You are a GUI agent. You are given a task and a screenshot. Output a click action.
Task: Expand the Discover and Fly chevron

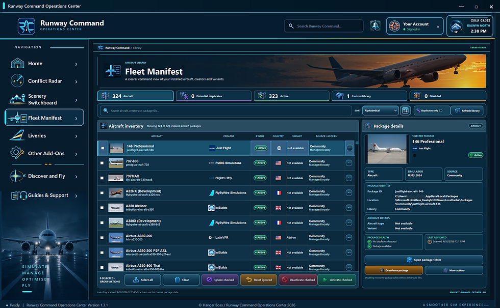click(76, 177)
